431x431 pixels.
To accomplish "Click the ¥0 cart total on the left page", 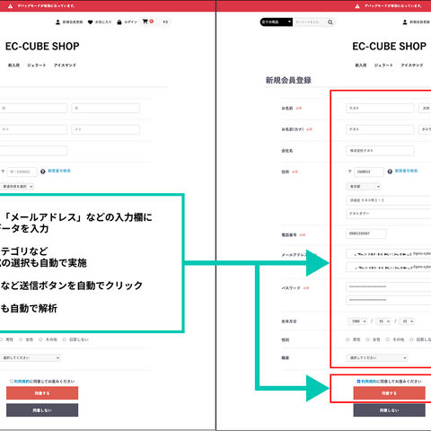I will (165, 22).
